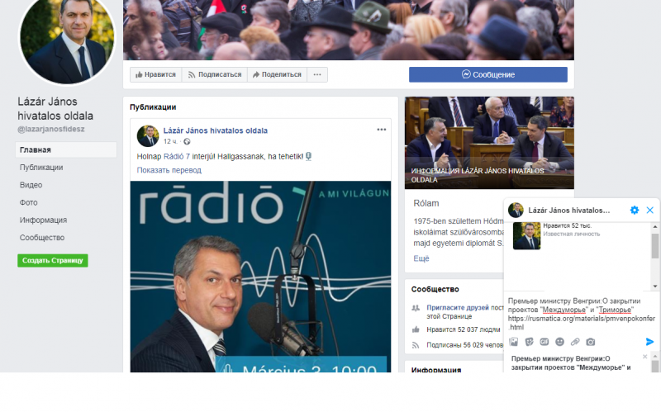The height and width of the screenshot is (412, 661).
Task: Open the 12 ч. post timestamp
Action: (170, 141)
